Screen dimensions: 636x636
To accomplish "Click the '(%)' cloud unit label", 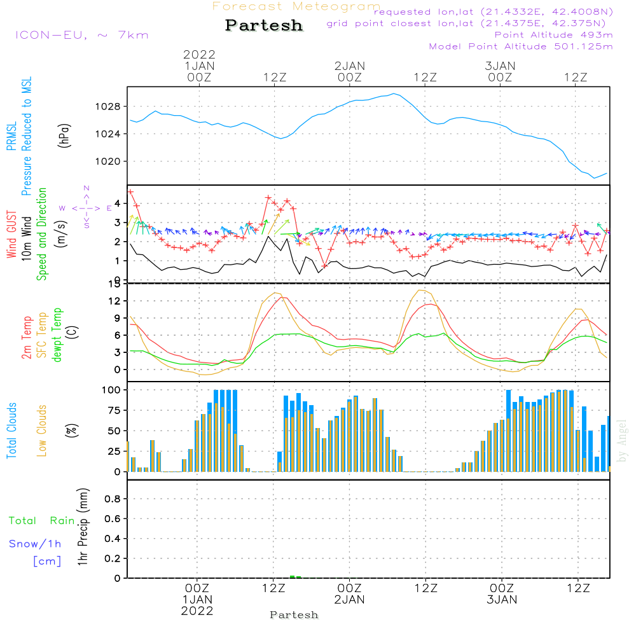I will tap(71, 431).
